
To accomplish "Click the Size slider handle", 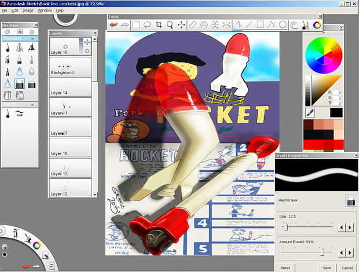I will coord(285,227).
